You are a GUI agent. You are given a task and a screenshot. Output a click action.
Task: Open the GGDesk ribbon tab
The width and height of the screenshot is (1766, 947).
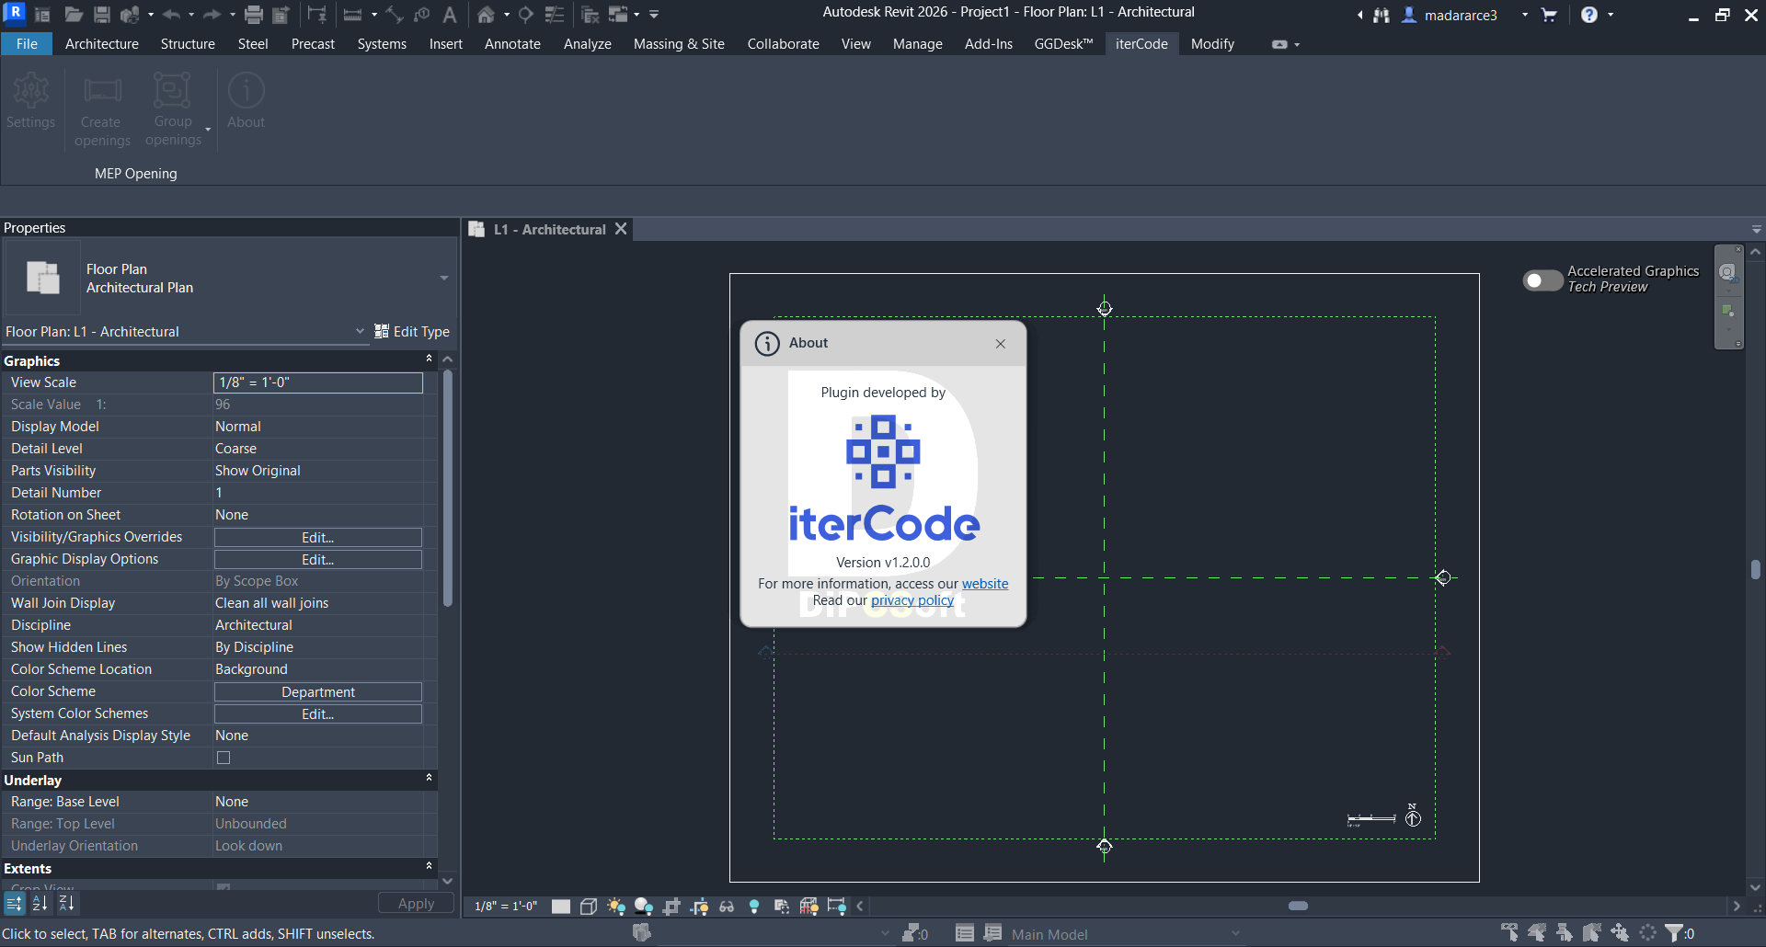(x=1063, y=44)
